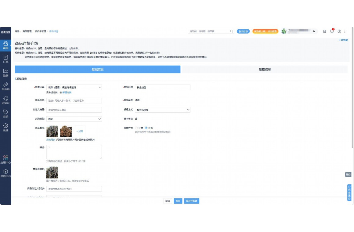This screenshot has height=232, width=354.
Task: Click the 新建分类 link
Action: (x=67, y=92)
